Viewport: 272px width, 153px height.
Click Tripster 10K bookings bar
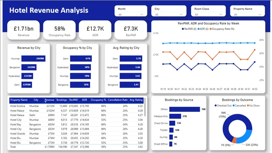tap(171, 130)
